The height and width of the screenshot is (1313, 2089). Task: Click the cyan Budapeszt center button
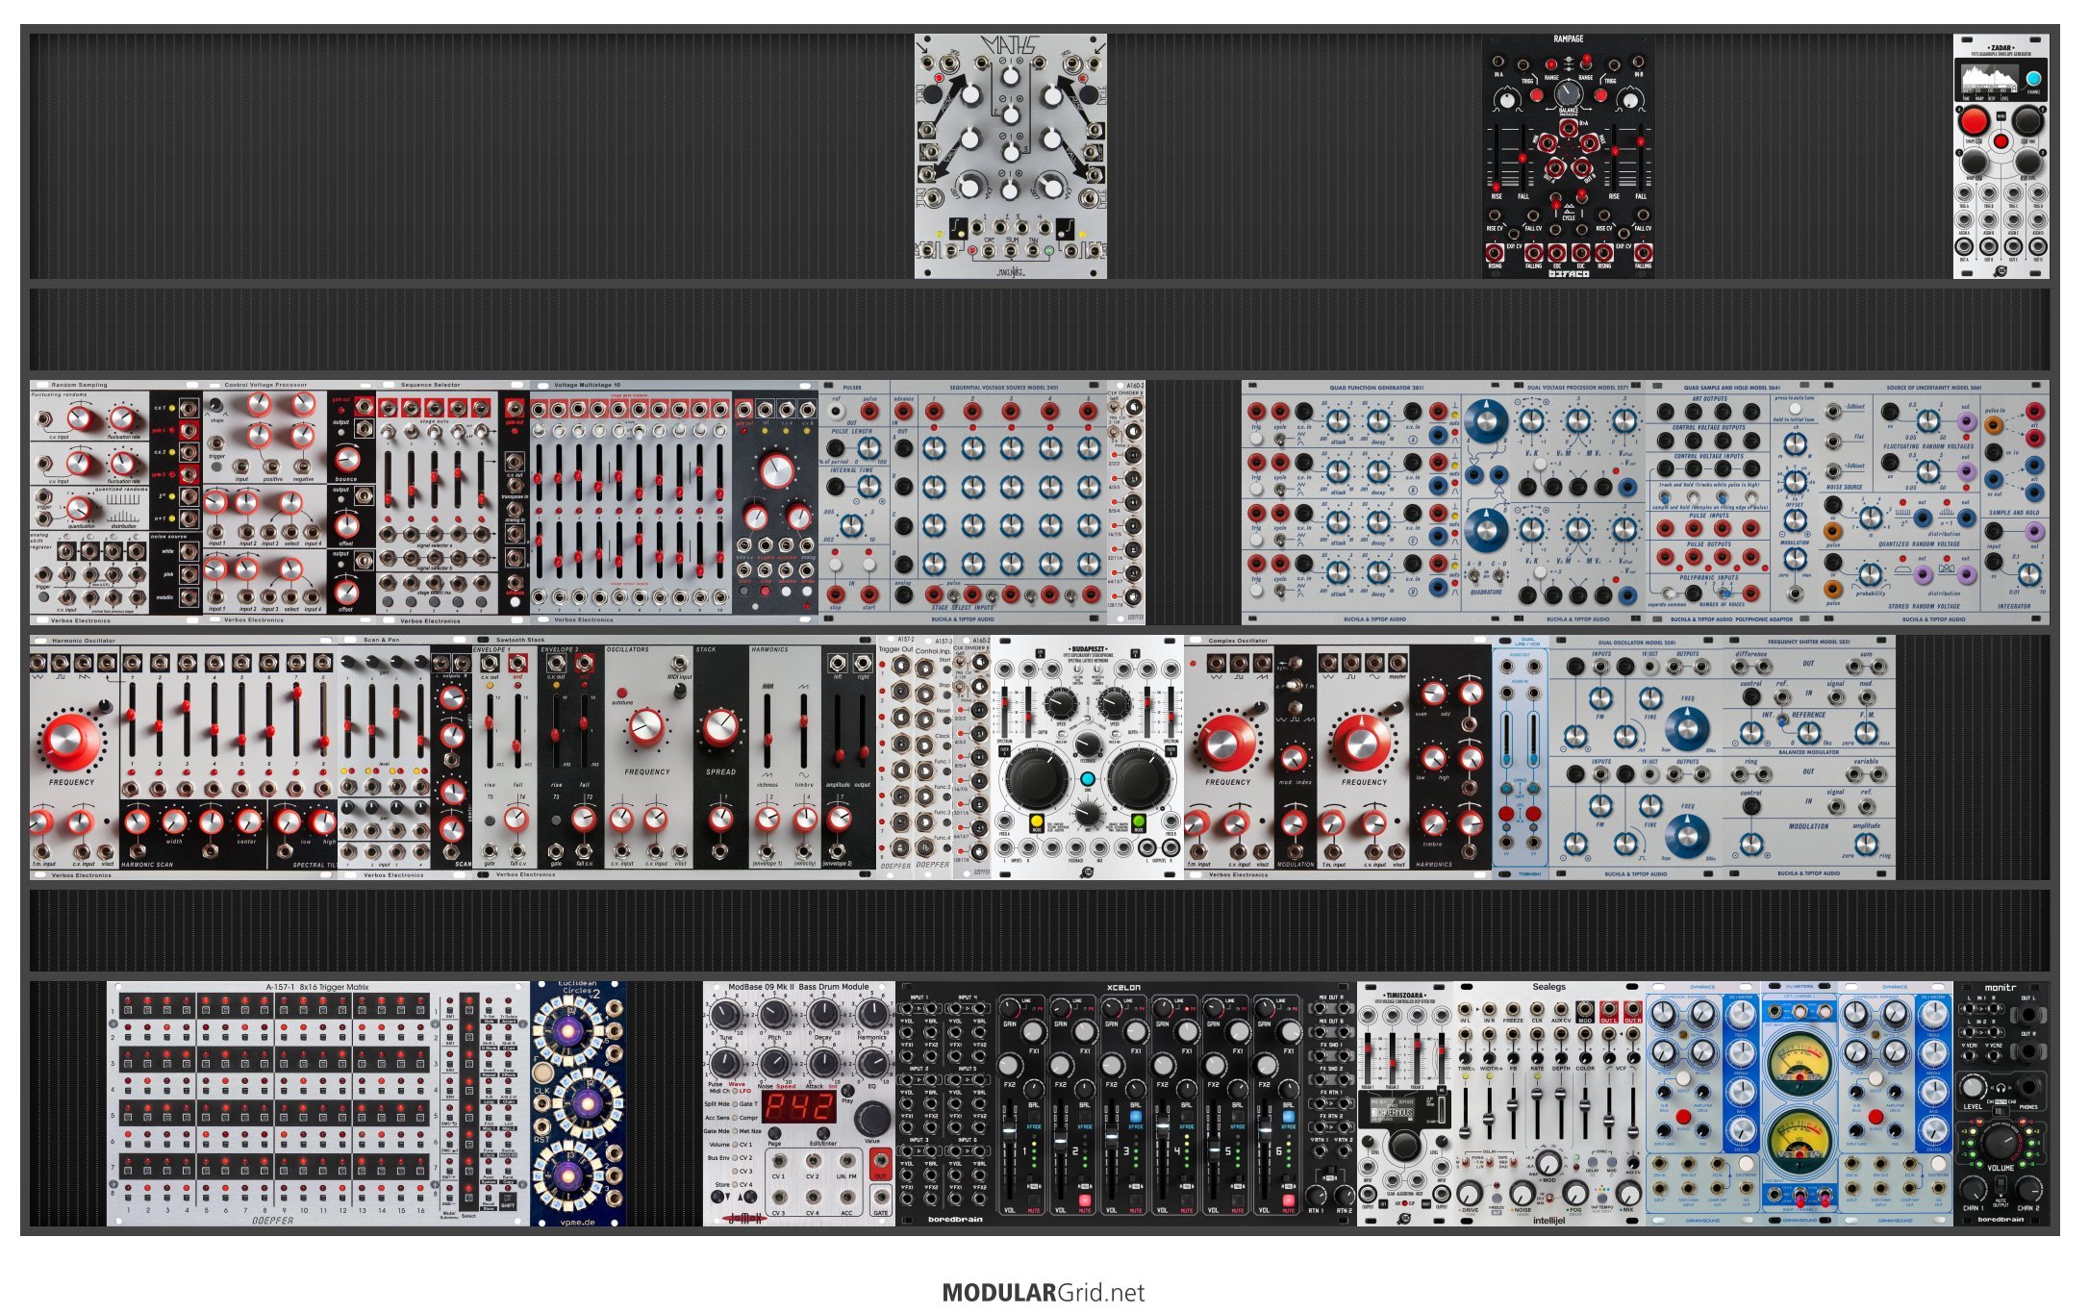point(1088,779)
